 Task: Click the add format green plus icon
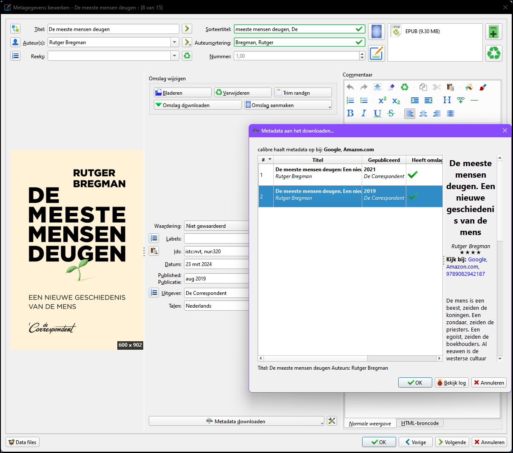pyautogui.click(x=494, y=31)
